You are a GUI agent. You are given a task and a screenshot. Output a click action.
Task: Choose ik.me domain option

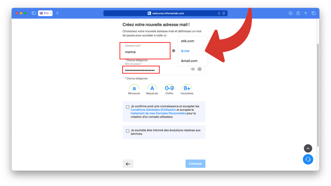pos(193,51)
